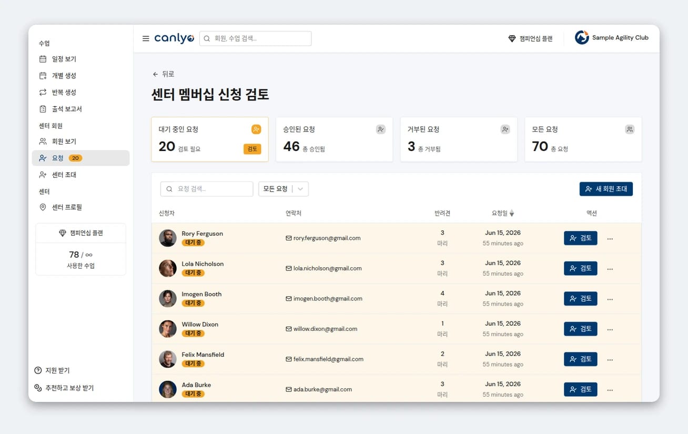Screen dimensions: 688x434
Task: Open 센터 초대 in sidebar
Action: coord(81,175)
